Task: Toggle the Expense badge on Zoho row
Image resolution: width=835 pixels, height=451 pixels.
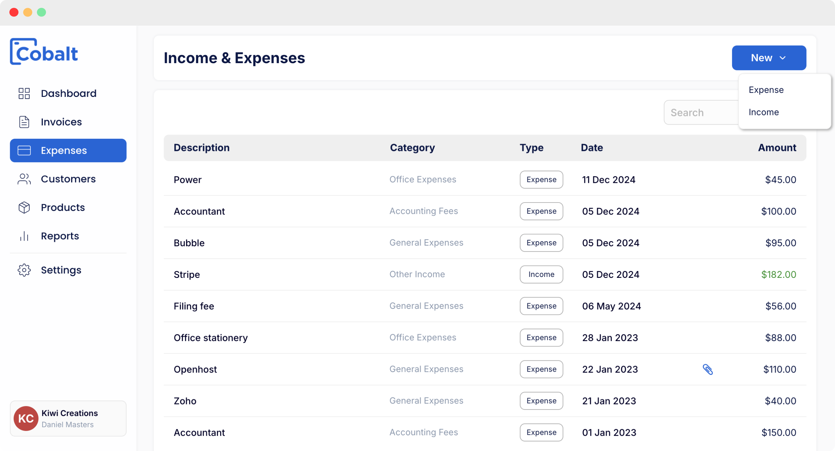Action: [541, 400]
